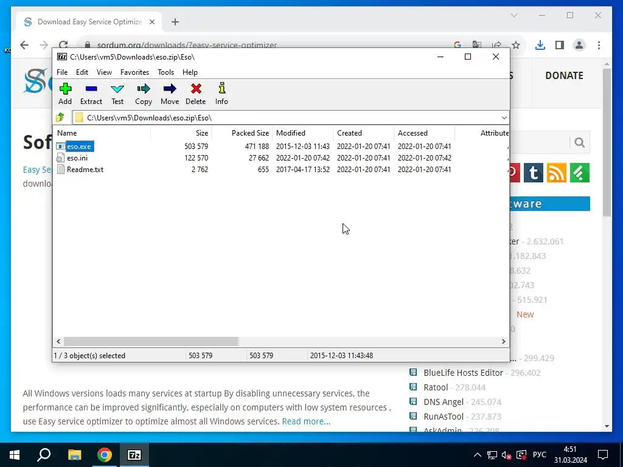This screenshot has height=467, width=623.
Task: Open the taskbar clock showing 4:51
Action: point(571,455)
